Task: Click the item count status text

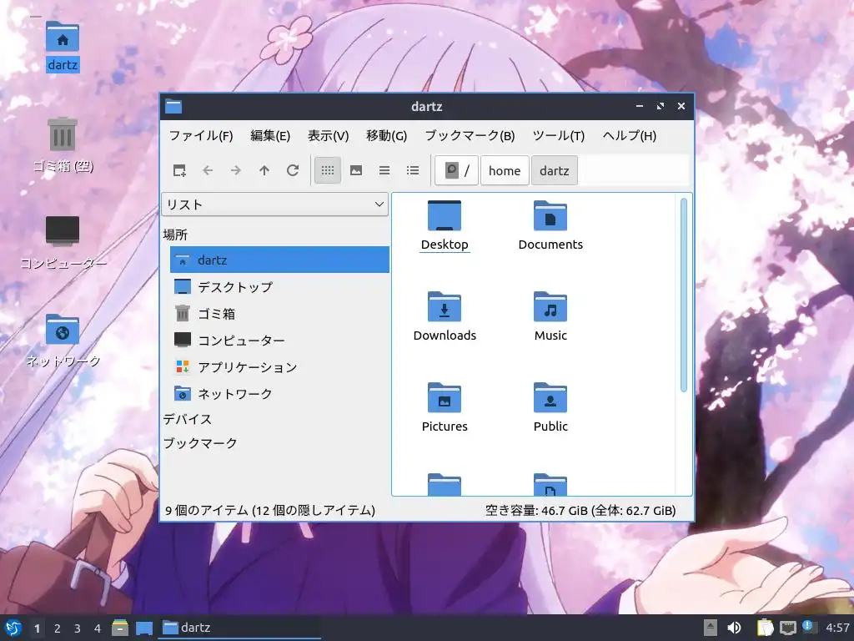Action: [270, 511]
